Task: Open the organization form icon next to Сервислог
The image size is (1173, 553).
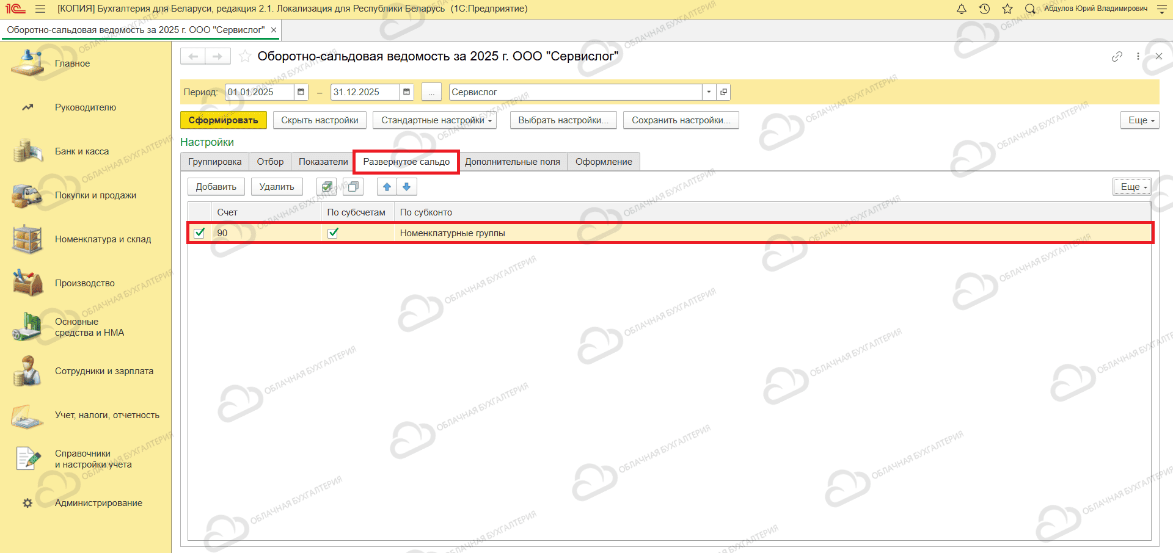Action: coord(723,92)
